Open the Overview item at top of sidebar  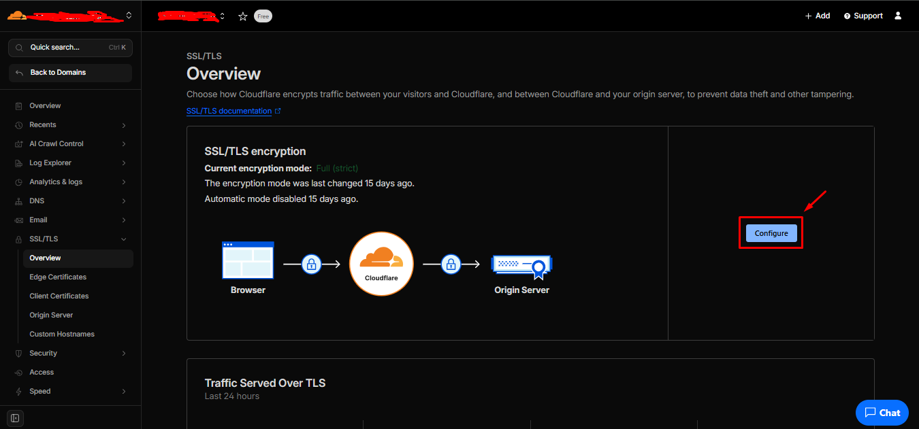45,106
